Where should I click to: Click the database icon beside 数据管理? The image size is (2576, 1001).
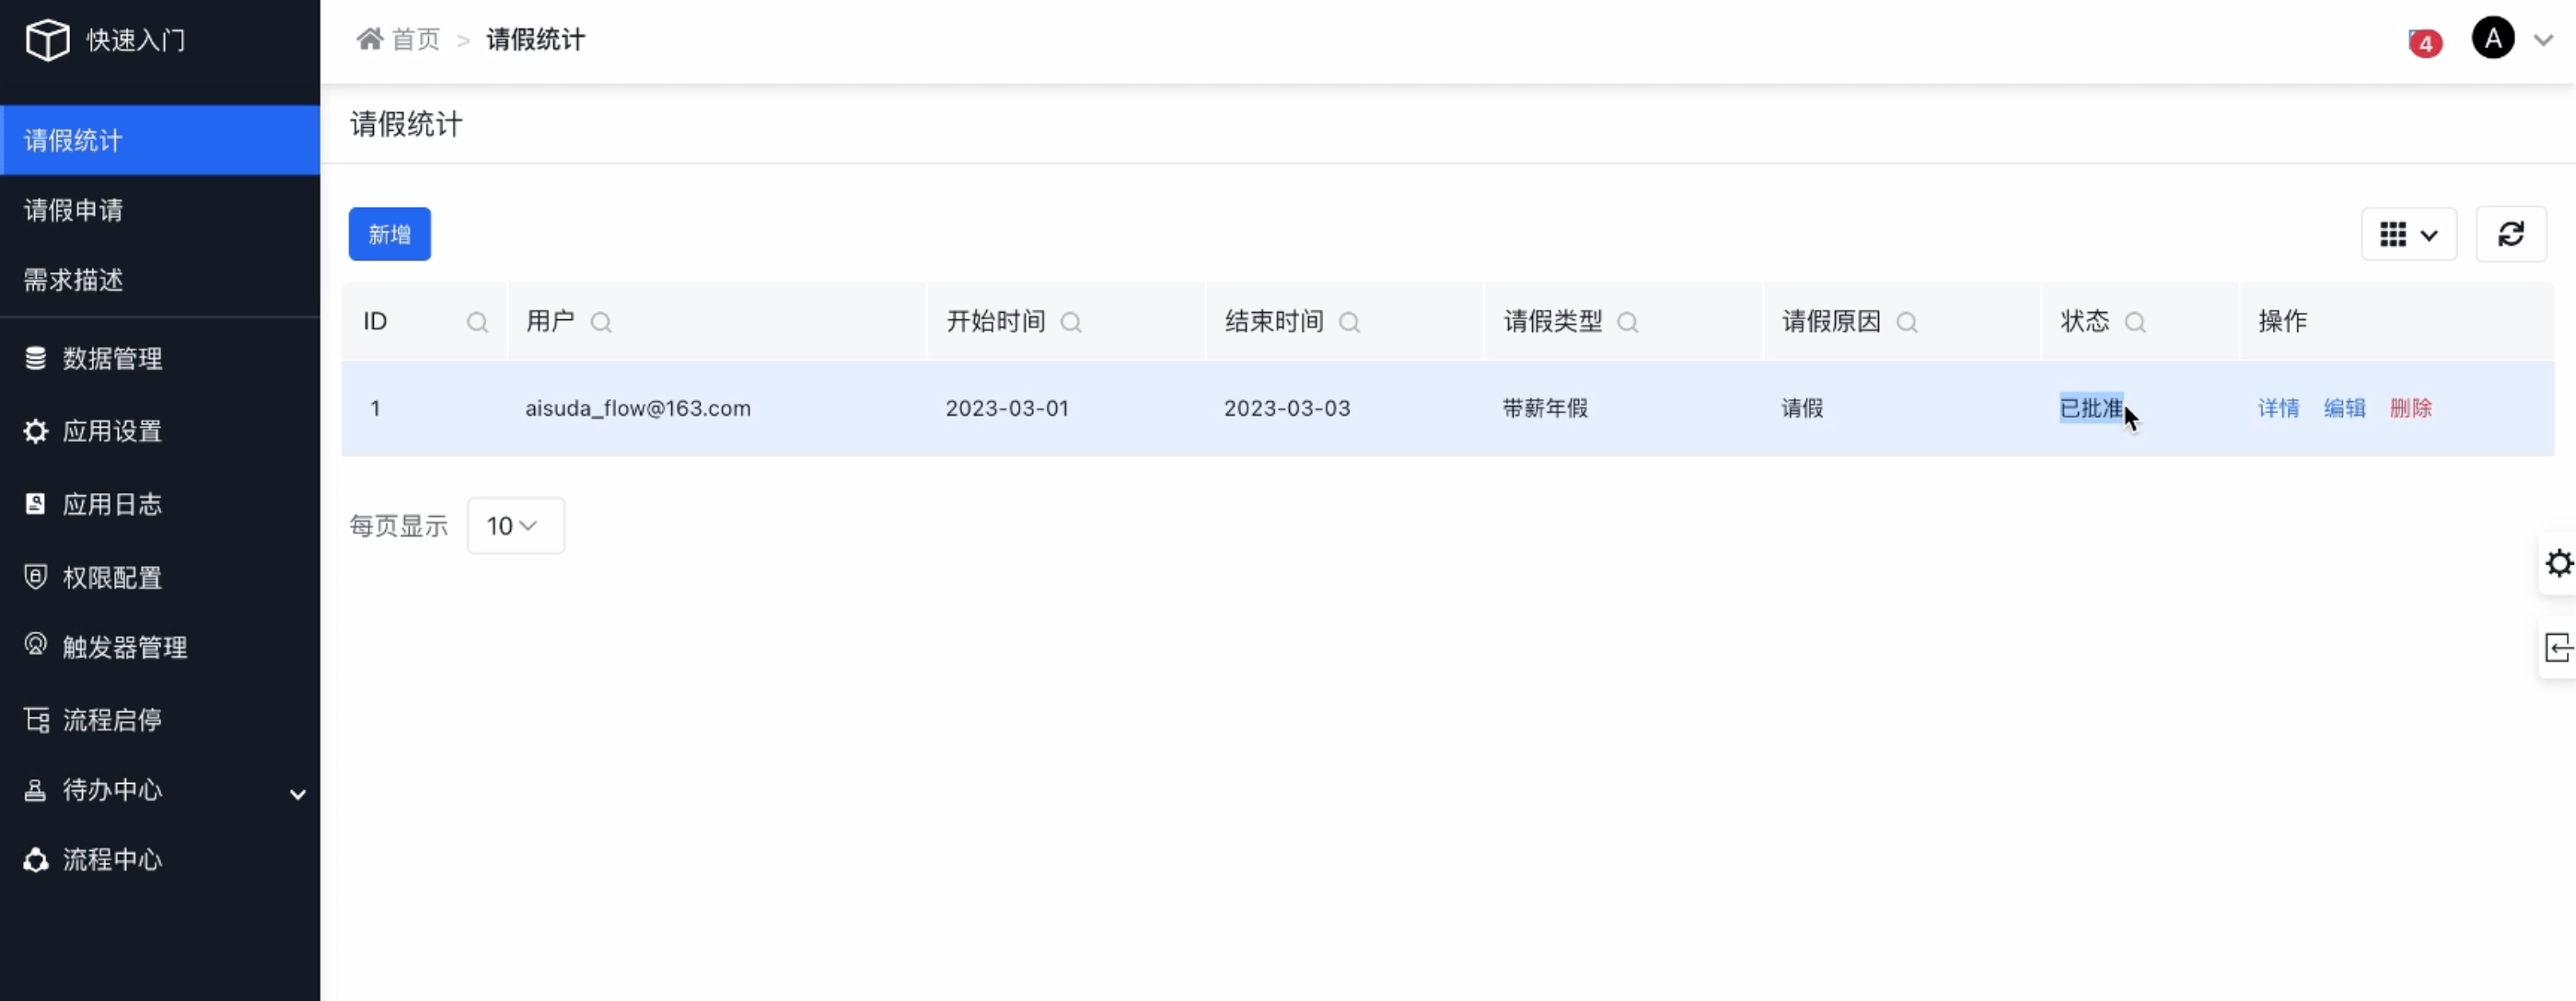coord(35,358)
